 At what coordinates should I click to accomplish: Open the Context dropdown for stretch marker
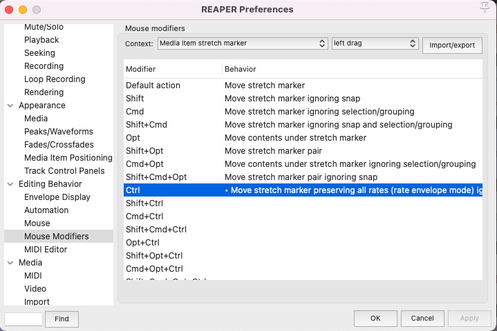point(242,43)
